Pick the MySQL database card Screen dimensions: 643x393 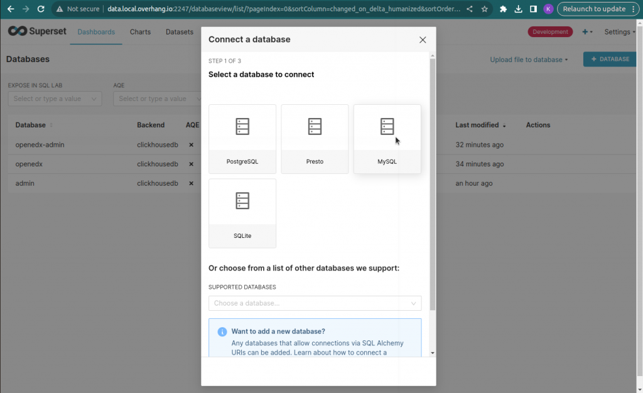coord(387,139)
